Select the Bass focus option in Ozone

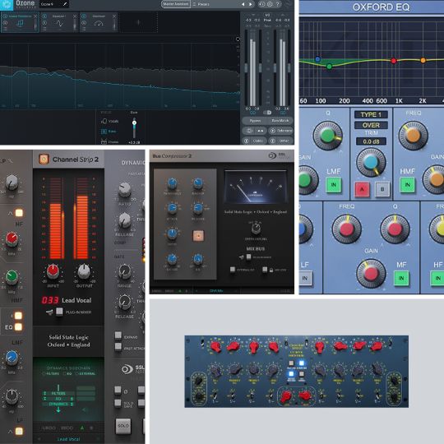[109, 132]
